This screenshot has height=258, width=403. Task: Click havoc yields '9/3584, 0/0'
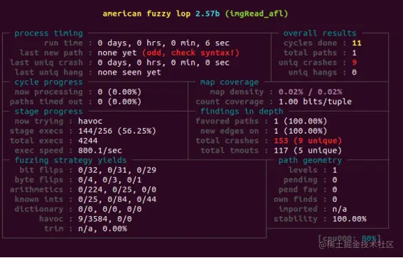pyautogui.click(x=105, y=219)
